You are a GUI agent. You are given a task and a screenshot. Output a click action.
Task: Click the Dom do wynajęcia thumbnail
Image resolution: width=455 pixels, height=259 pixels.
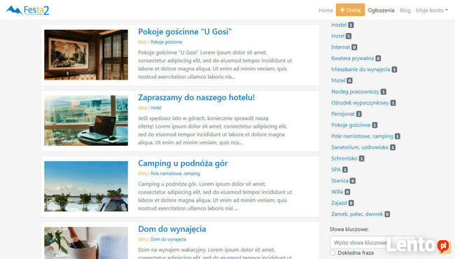pyautogui.click(x=86, y=243)
